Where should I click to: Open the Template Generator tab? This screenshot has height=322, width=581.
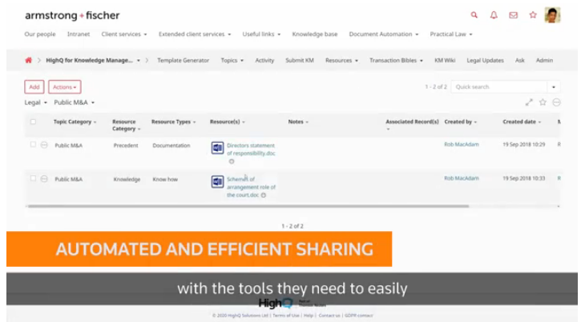[183, 60]
